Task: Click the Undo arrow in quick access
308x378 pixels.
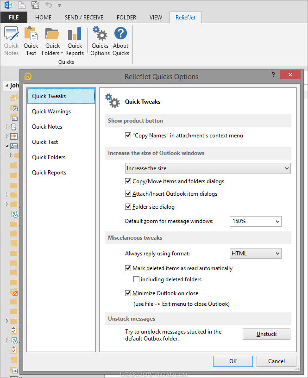Action: (x=49, y=5)
